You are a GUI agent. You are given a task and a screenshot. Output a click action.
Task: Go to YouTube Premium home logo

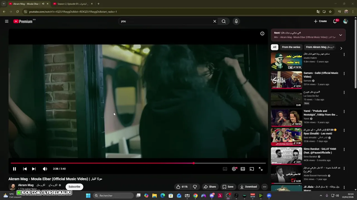tap(23, 21)
